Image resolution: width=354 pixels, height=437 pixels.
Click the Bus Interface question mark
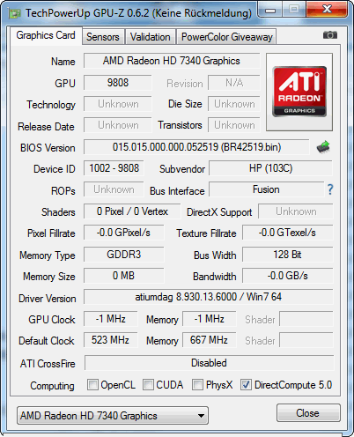(330, 189)
